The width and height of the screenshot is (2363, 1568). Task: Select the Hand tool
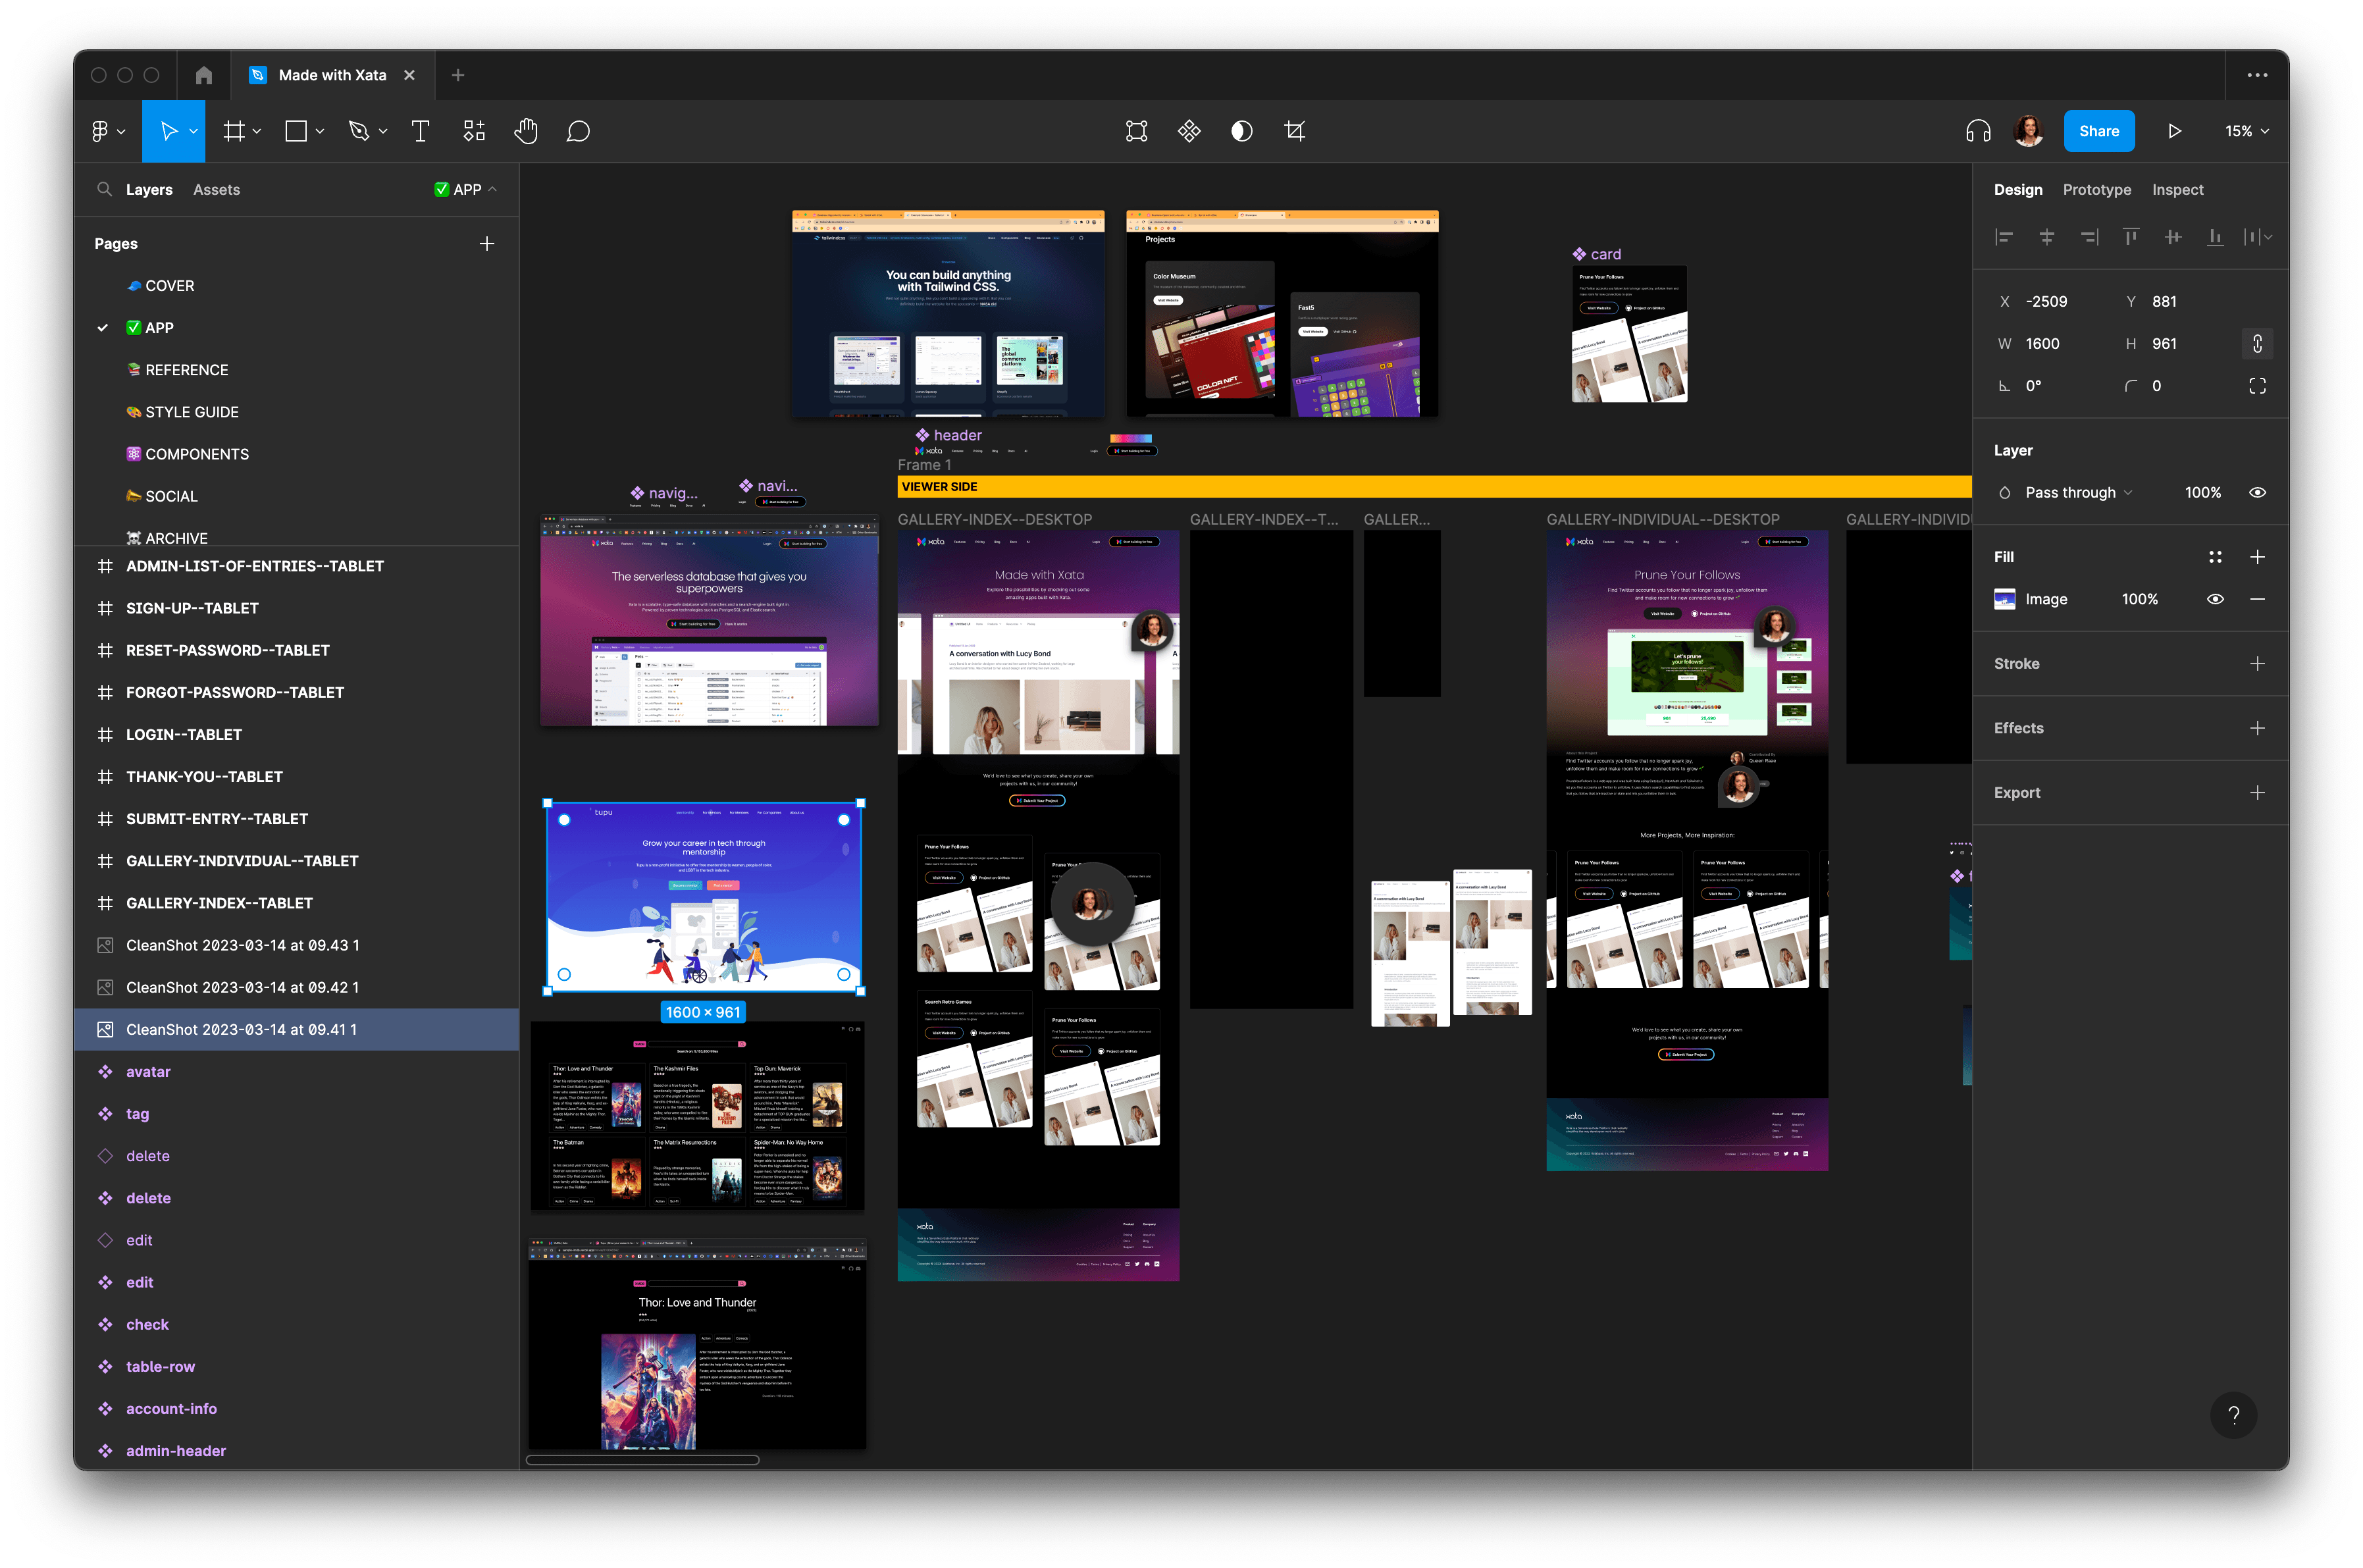(x=525, y=130)
